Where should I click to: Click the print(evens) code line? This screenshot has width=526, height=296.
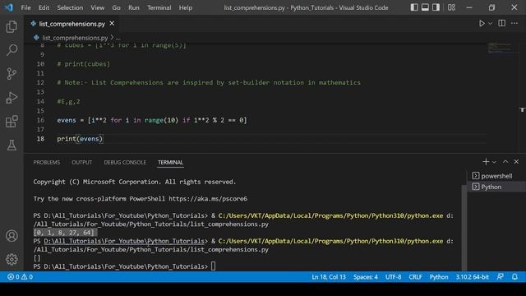click(x=80, y=139)
